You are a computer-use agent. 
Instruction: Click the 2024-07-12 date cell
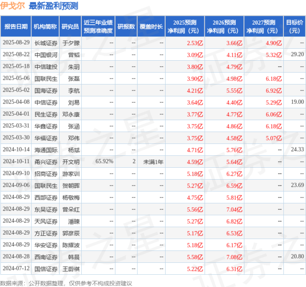pyautogui.click(x=16, y=268)
